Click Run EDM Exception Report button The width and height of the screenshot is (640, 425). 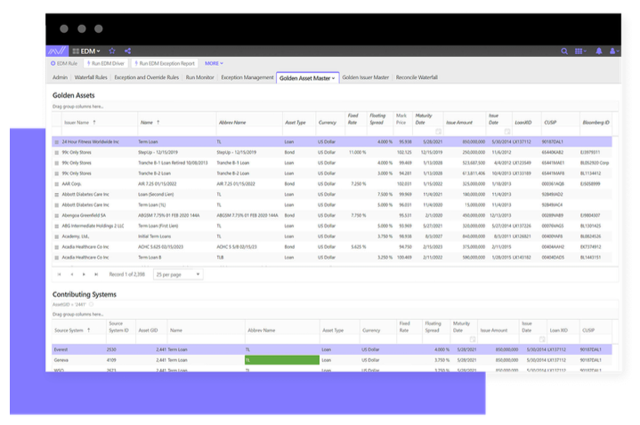click(x=165, y=64)
